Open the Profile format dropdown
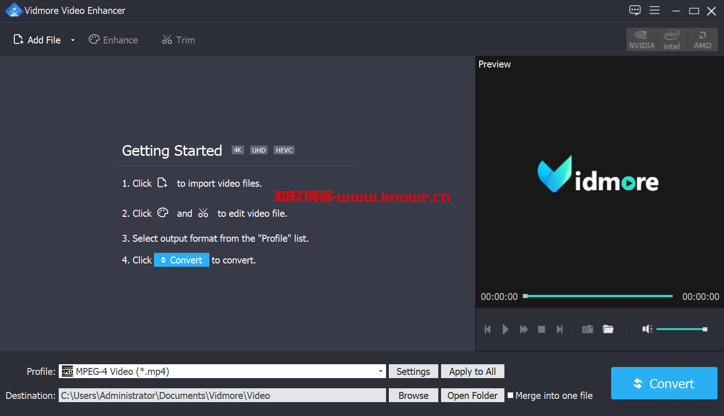Screen dimensions: 724x416 click(x=222, y=371)
